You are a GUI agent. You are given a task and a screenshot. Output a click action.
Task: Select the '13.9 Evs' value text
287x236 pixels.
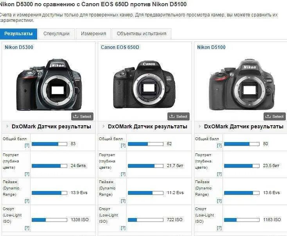coord(79,193)
